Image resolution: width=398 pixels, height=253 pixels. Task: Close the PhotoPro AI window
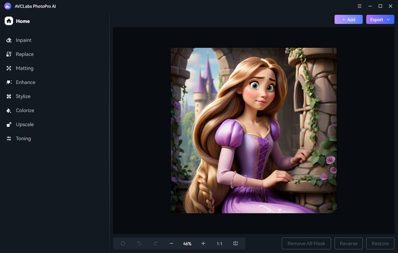pyautogui.click(x=391, y=6)
